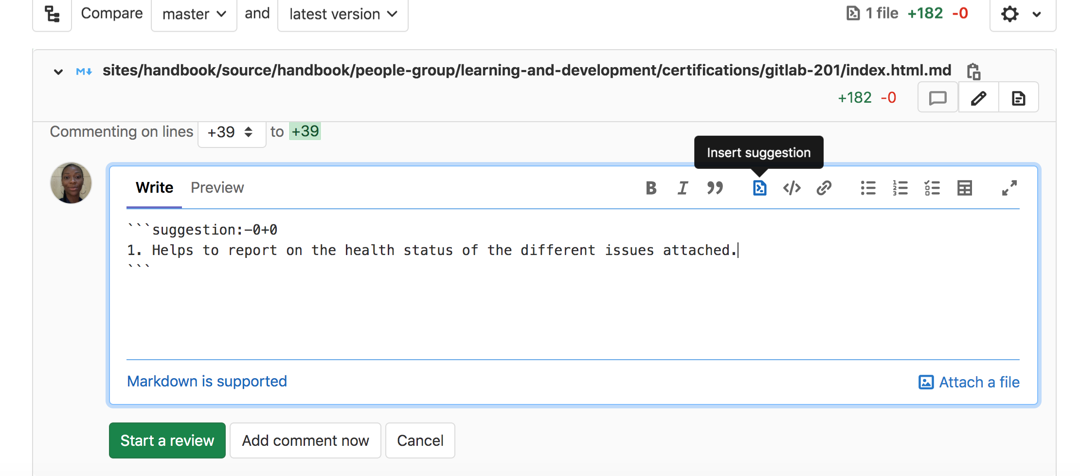Viewport: 1080px width, 476px height.
Task: Apply italic text formatting
Action: (x=683, y=188)
